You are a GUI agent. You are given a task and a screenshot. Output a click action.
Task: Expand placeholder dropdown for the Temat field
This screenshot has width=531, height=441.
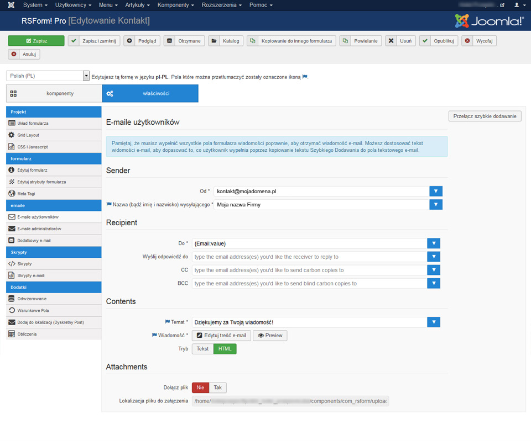point(434,322)
